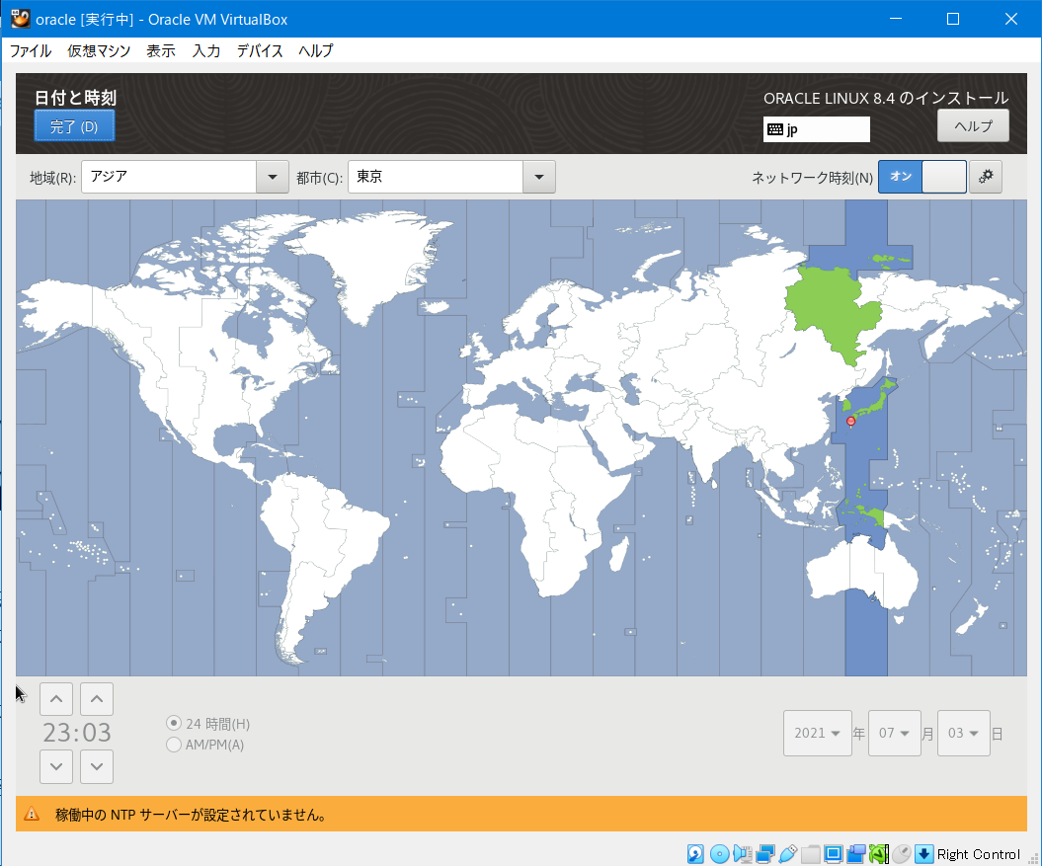The image size is (1042, 866).
Task: Open the ファイル menu
Action: click(31, 51)
